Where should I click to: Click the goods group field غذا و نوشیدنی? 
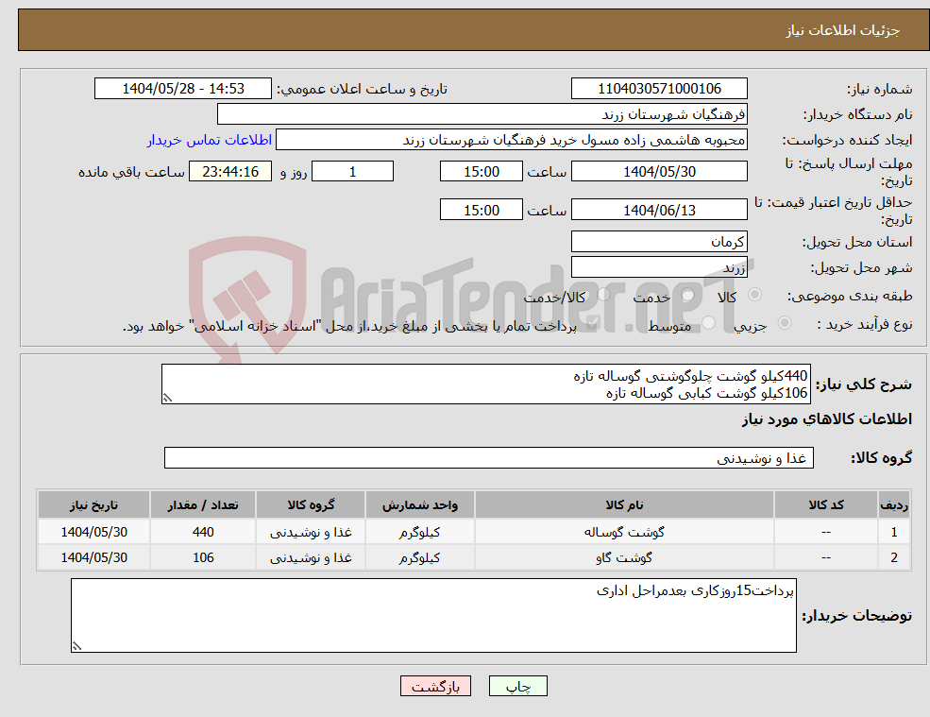489,457
